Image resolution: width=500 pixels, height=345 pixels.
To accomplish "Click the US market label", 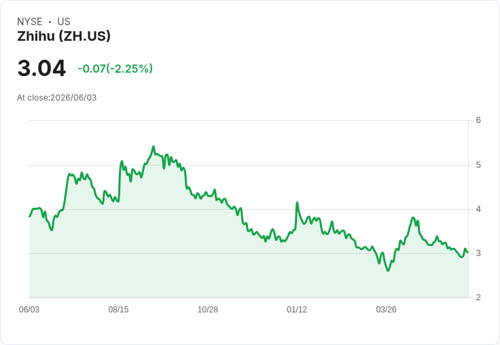I will click(x=64, y=22).
